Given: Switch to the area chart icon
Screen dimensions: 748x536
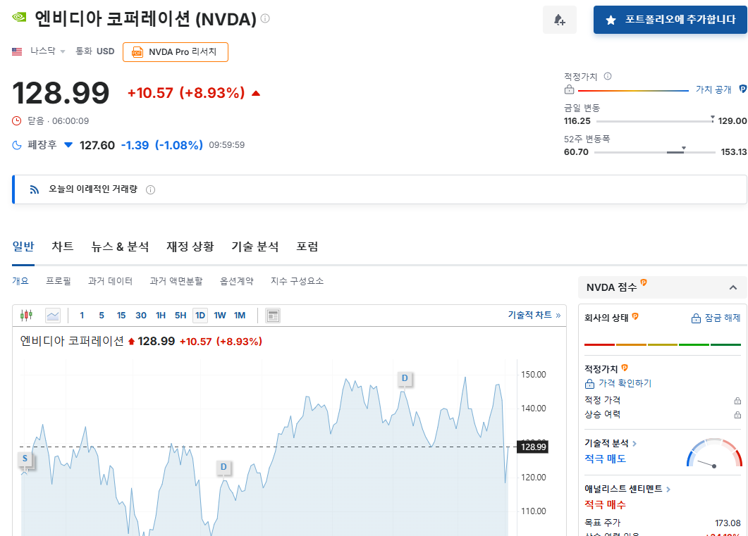Looking at the screenshot, I should click(x=53, y=315).
